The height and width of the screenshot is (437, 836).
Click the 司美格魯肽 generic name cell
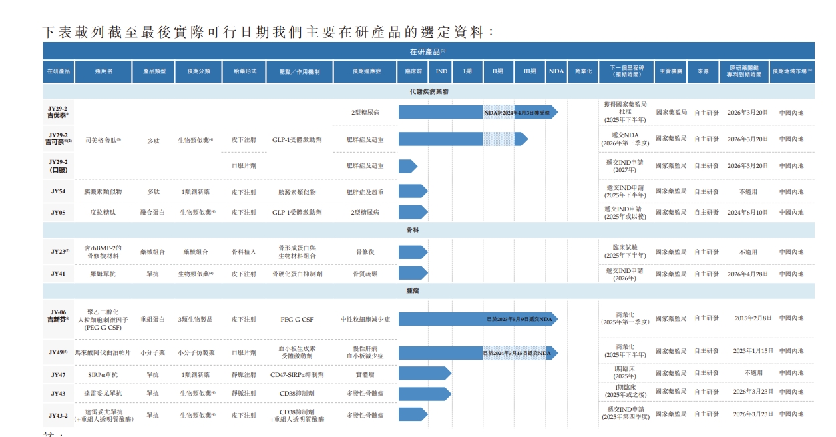coord(103,141)
